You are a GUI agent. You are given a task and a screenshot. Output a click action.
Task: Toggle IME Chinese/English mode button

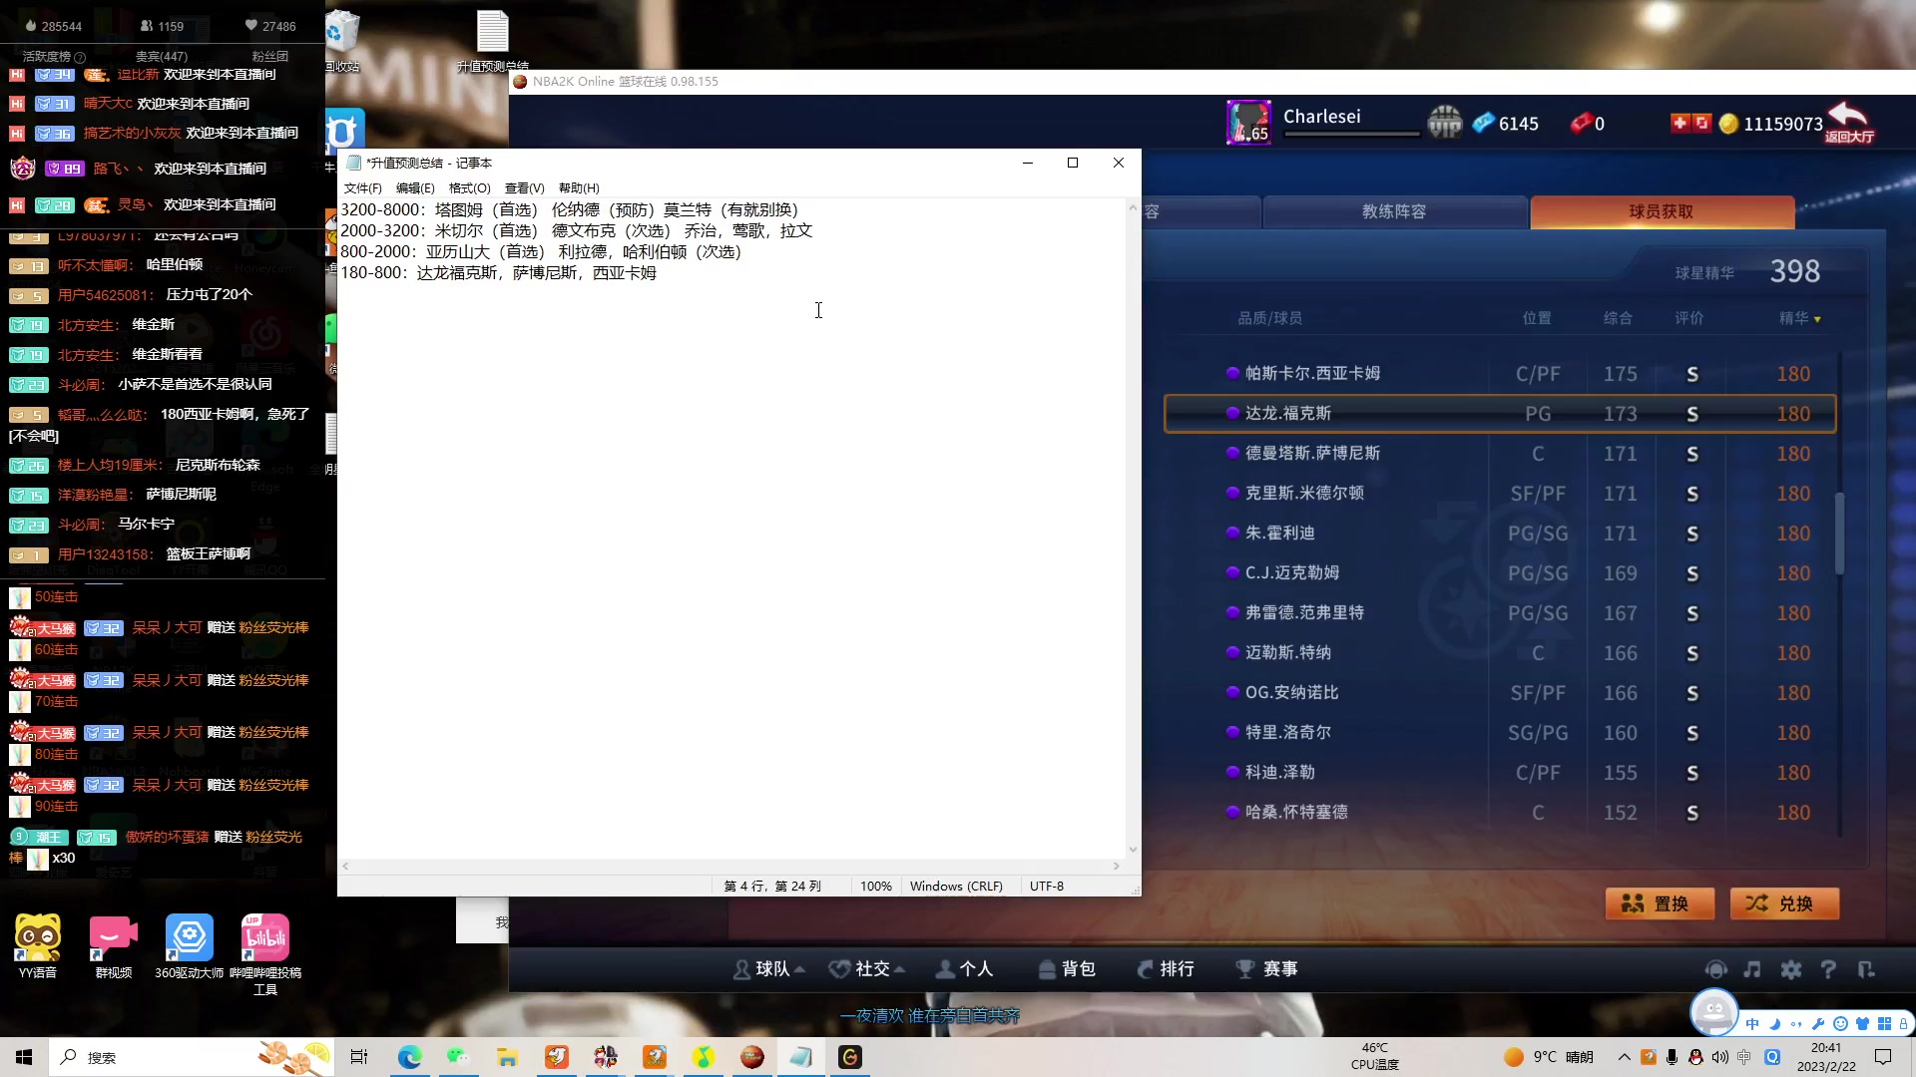(1752, 1024)
